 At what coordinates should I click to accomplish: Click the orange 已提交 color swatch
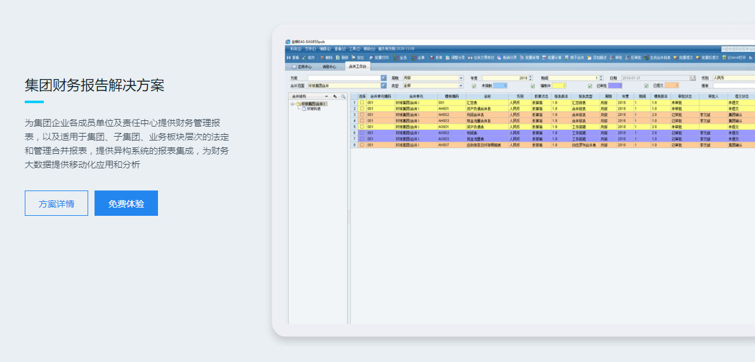(x=672, y=86)
